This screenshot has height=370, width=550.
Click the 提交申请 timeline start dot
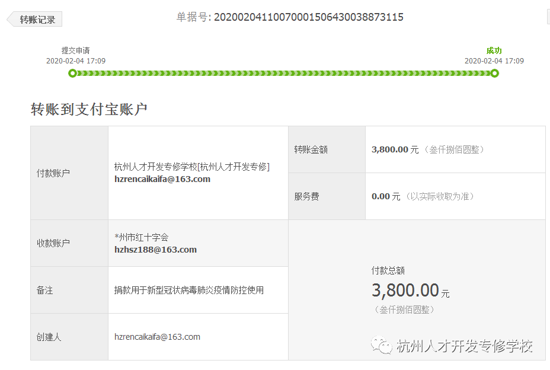pos(73,73)
